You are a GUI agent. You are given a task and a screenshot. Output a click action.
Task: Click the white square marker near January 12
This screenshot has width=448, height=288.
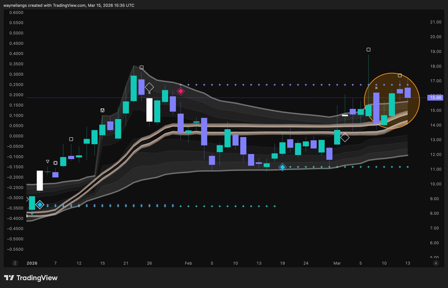pos(71,139)
